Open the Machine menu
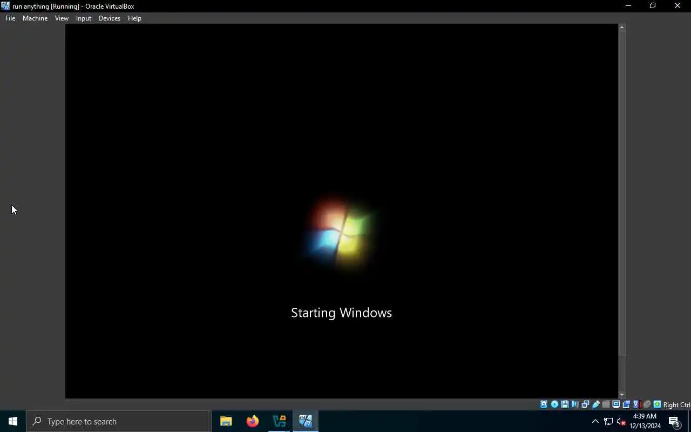The height and width of the screenshot is (432, 691). [35, 18]
